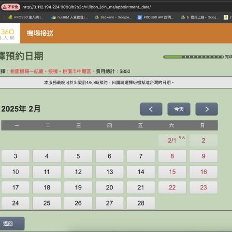Select February 19 on the calendar
This screenshot has width=232, height=232.
[78, 188]
